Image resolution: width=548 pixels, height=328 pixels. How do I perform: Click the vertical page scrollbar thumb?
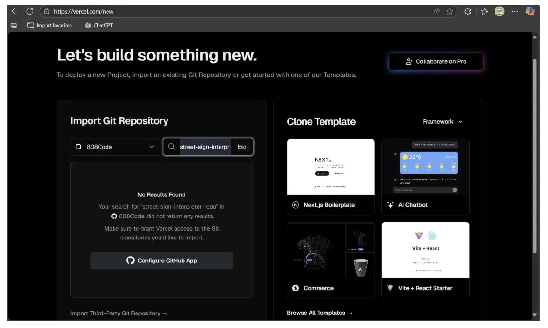click(x=534, y=156)
